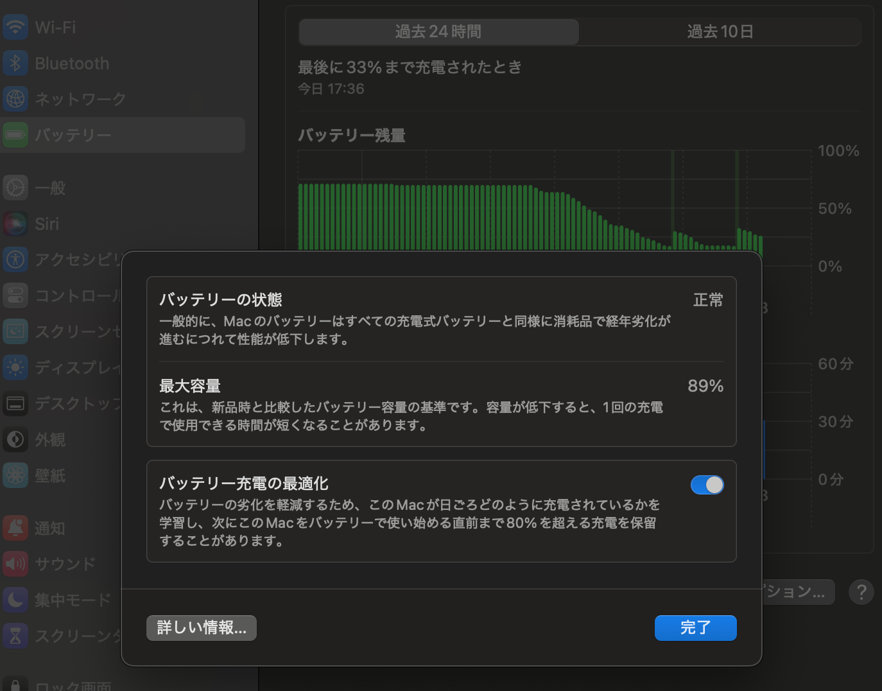Click the Siri icon in sidebar
The width and height of the screenshot is (882, 691).
[x=15, y=223]
